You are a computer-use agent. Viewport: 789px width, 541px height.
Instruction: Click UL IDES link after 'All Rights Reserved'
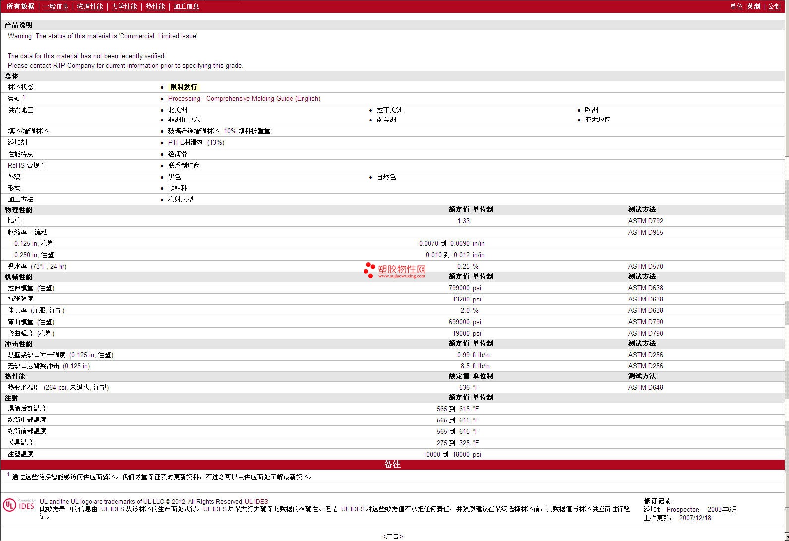point(256,501)
